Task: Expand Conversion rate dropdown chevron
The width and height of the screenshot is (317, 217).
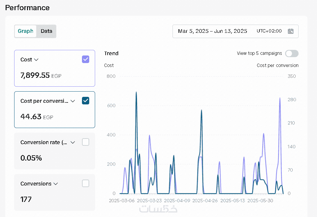Action: pyautogui.click(x=73, y=142)
